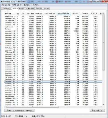Click the プロセス: 103 status entry
Image resolution: width=108 pixels, height=118 pixels.
coord(6,116)
